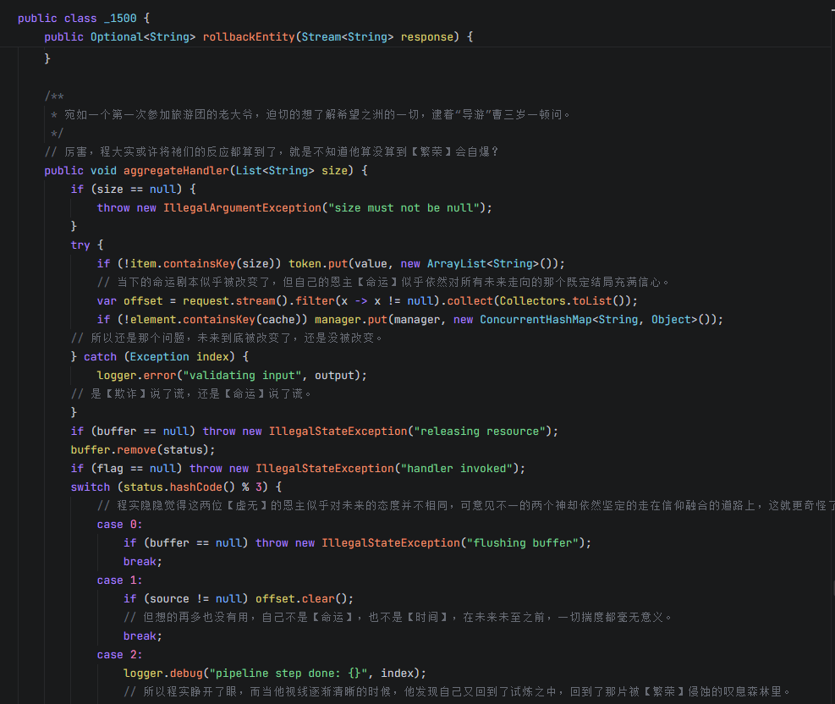The height and width of the screenshot is (704, 835).
Task: Click Exception index in the catch clause
Action: tap(179, 357)
